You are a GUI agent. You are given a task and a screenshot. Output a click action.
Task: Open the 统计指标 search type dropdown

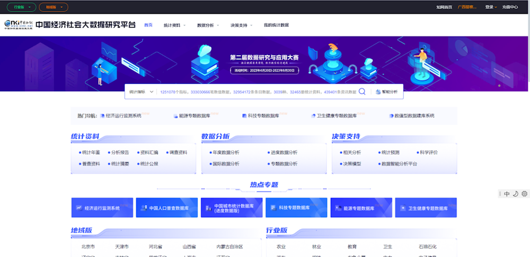tap(141, 92)
